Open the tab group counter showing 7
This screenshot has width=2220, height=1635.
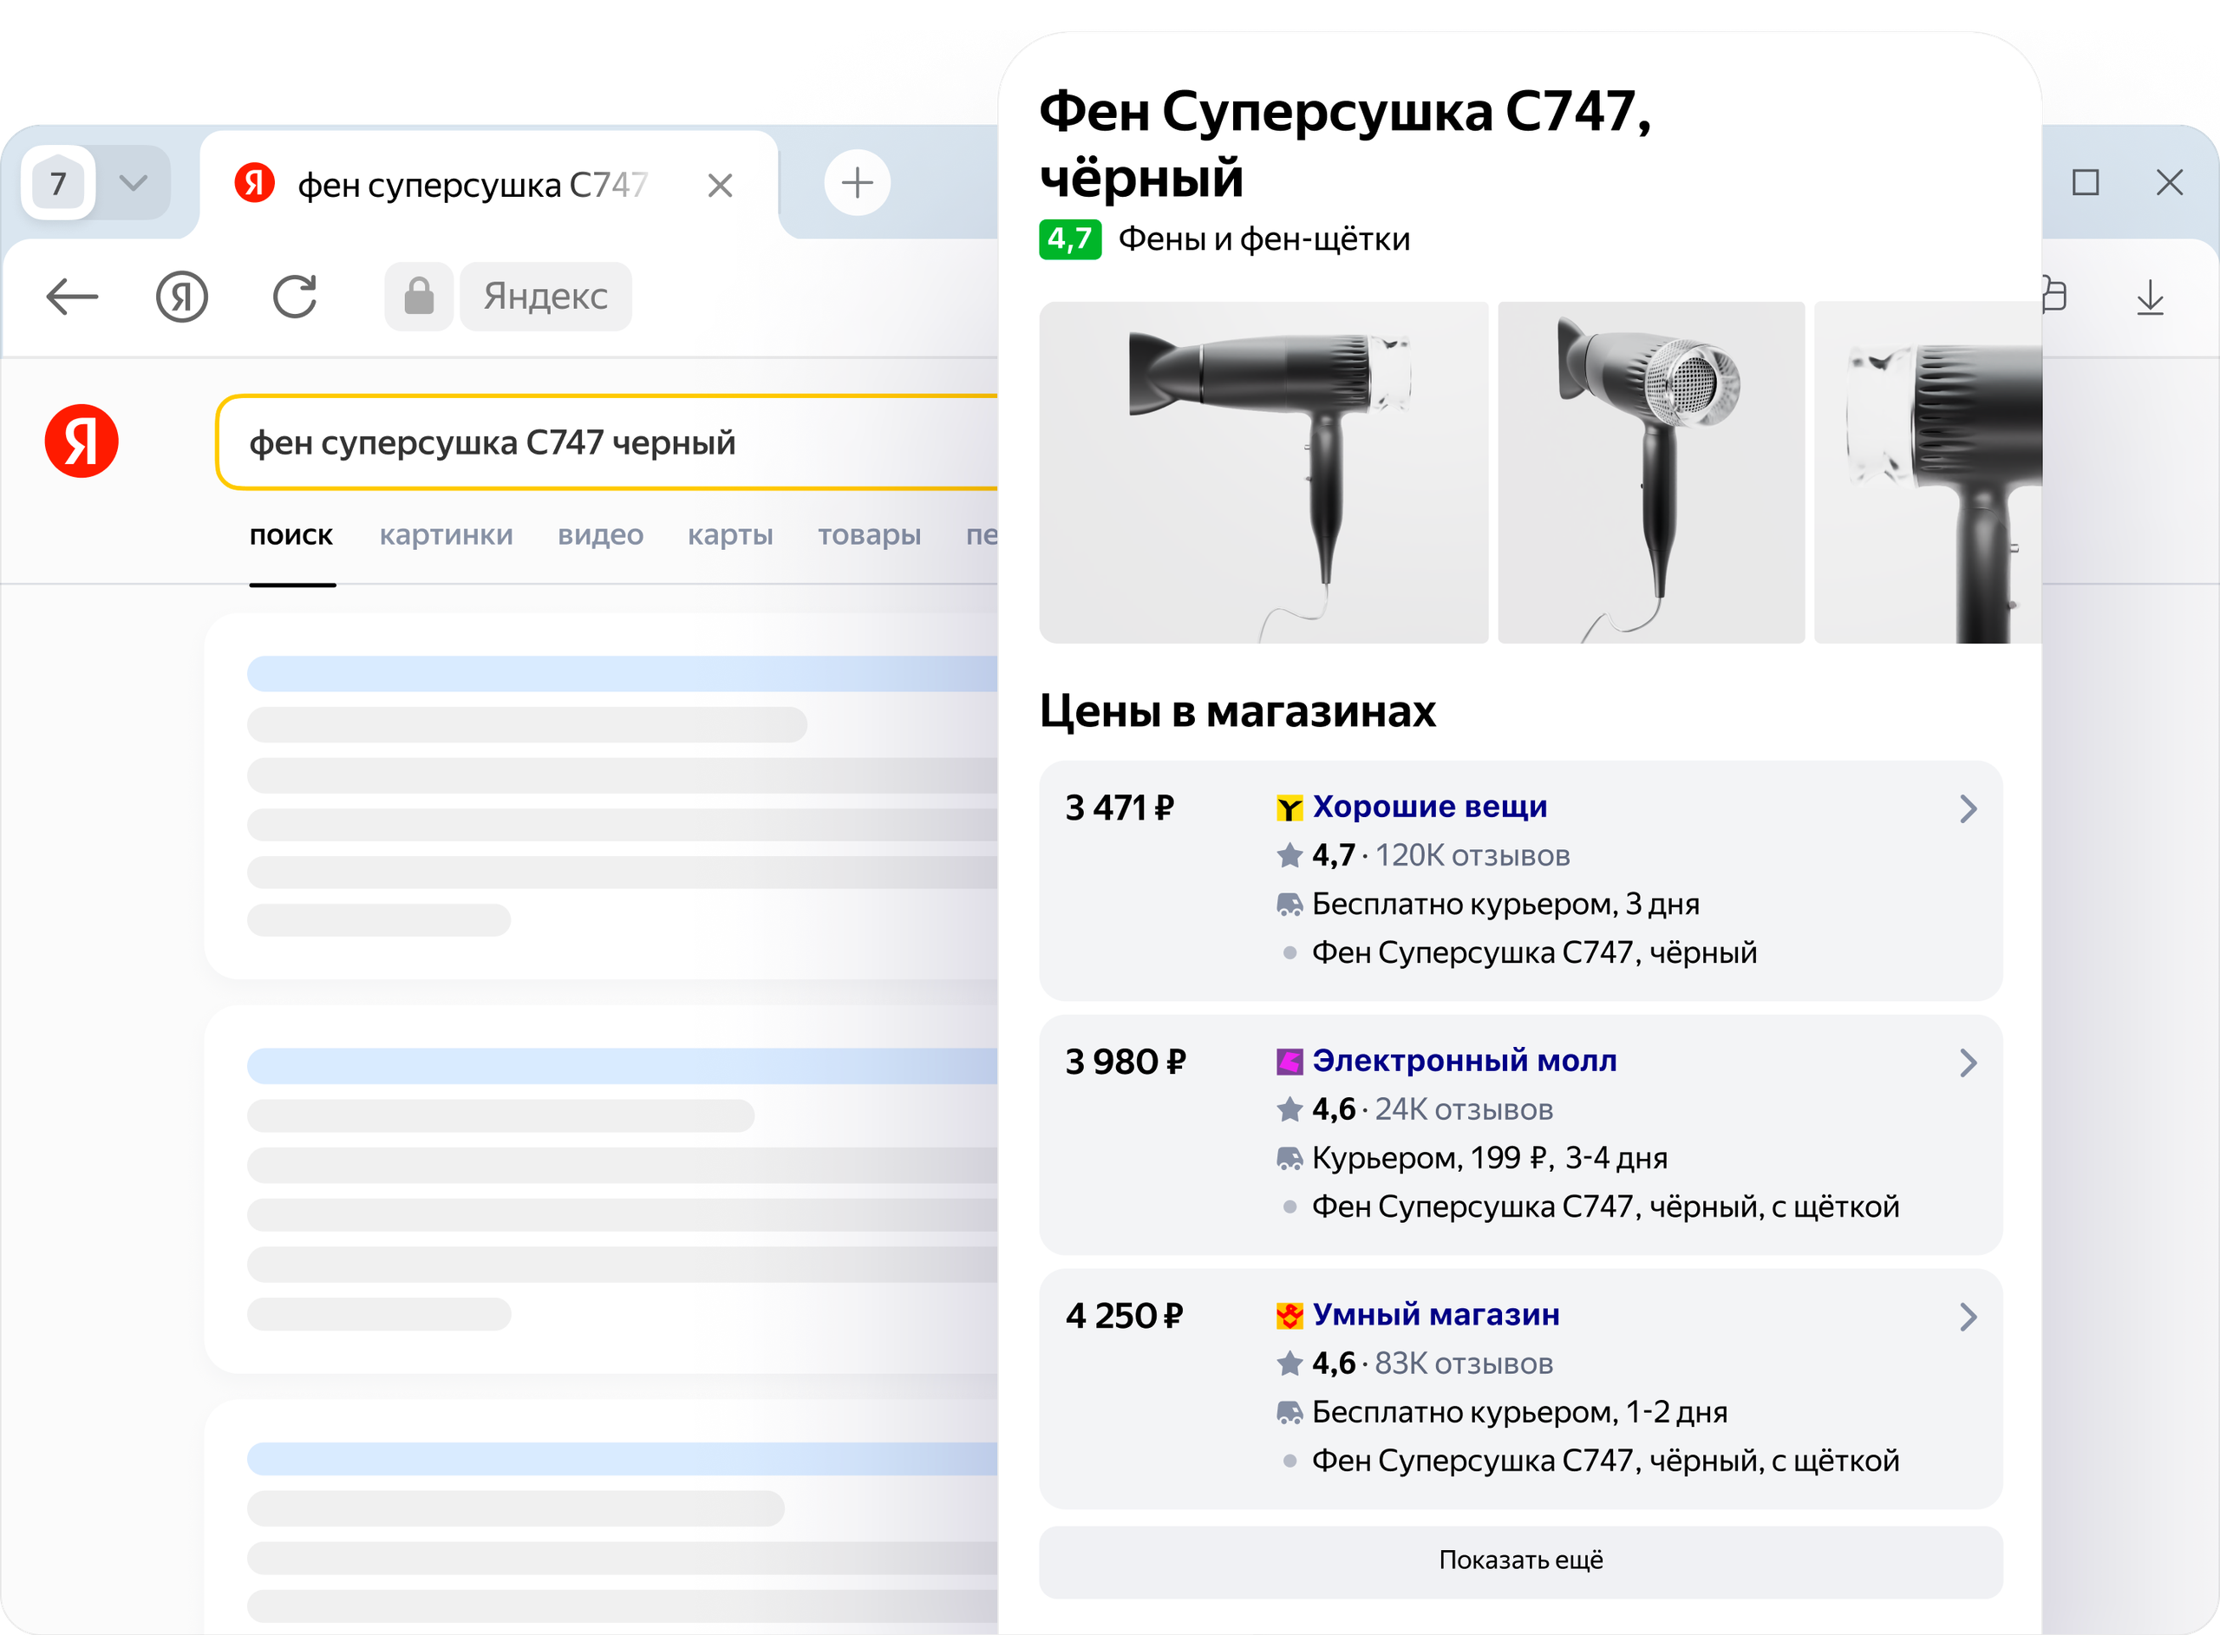[58, 183]
